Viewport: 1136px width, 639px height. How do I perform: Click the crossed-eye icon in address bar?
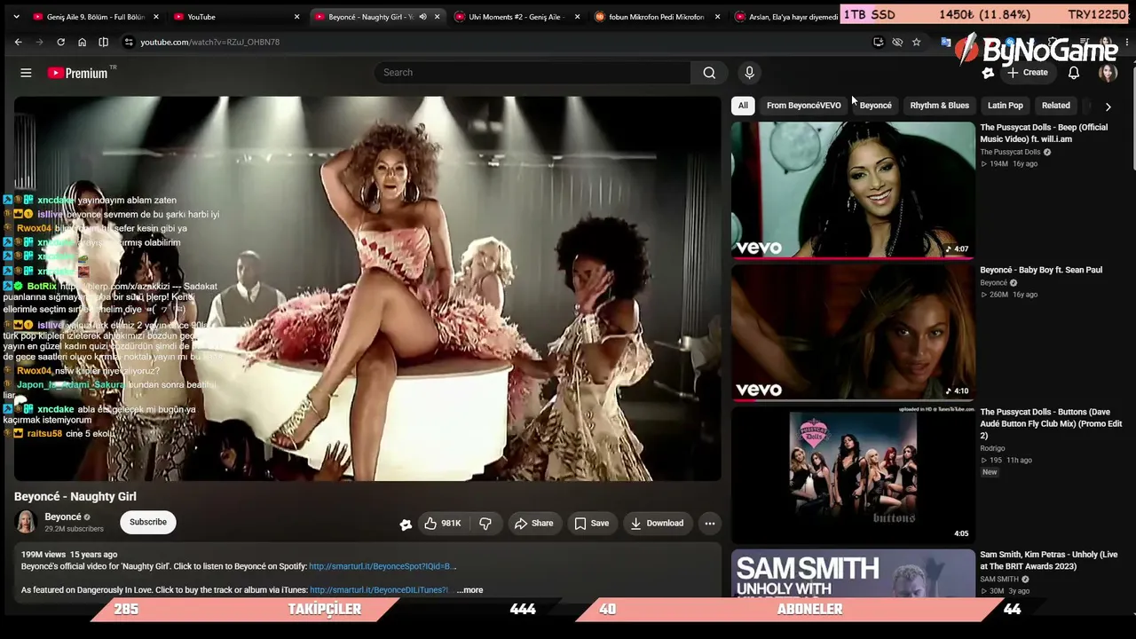(897, 42)
